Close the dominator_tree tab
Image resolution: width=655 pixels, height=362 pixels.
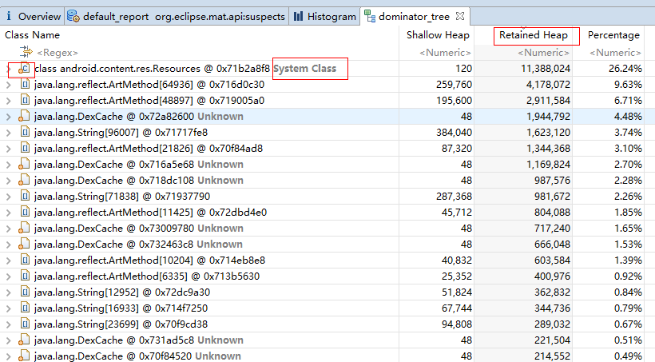(462, 16)
